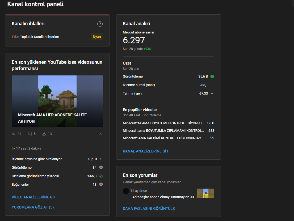Click the 'Ortalama görüntüleme yüzdesi' label

point(35,176)
